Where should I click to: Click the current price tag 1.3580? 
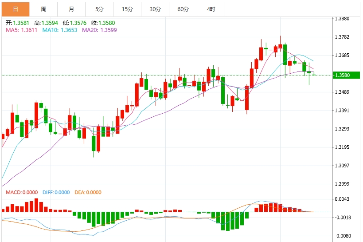343,75
